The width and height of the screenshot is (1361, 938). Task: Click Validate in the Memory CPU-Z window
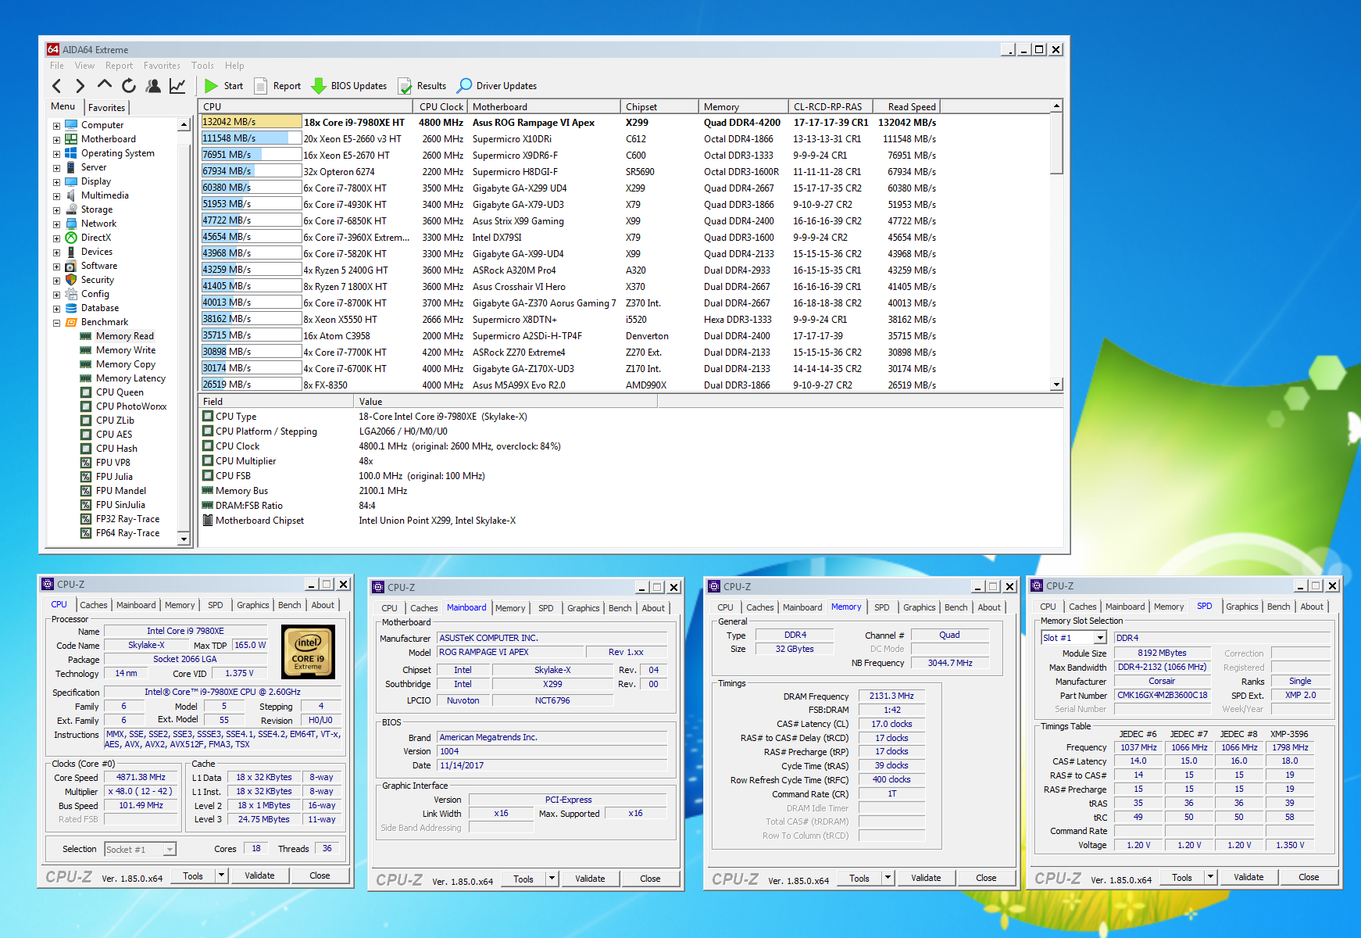click(926, 878)
